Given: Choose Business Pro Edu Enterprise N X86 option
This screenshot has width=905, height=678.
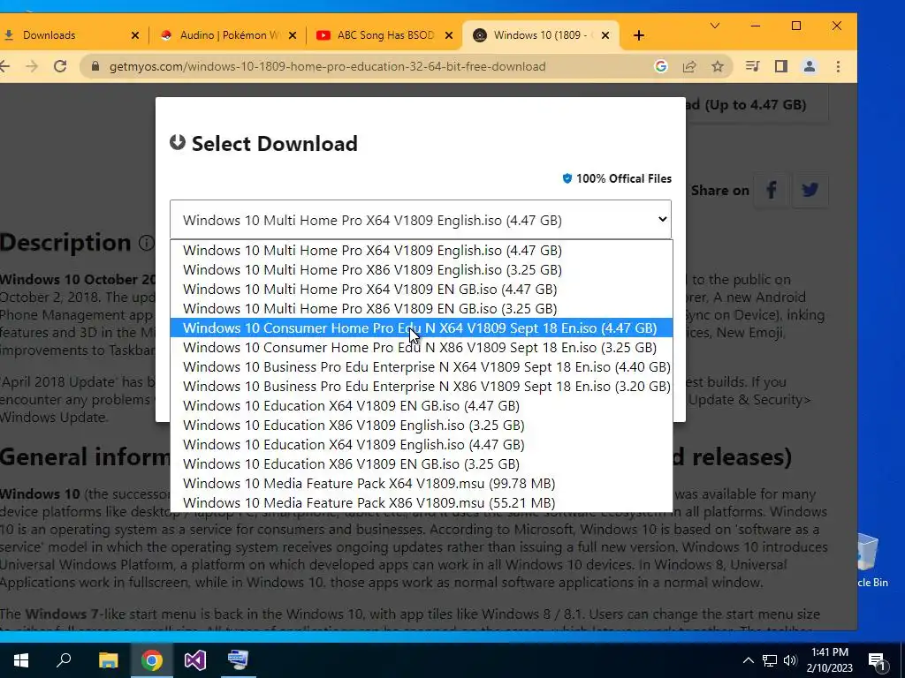Looking at the screenshot, I should coord(422,387).
